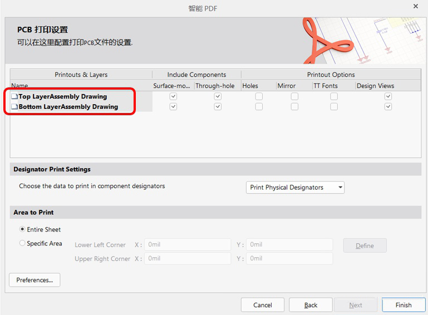428x315 pixels.
Task: Enable Holes for Top LayerAssembly Drawing
Action: (259, 96)
